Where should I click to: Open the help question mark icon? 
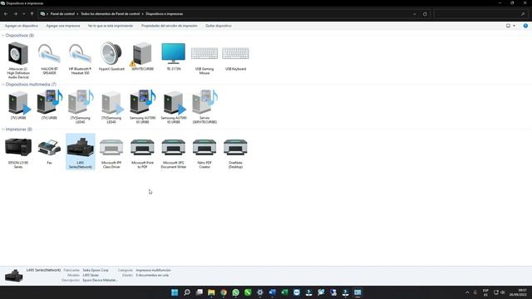[525, 26]
